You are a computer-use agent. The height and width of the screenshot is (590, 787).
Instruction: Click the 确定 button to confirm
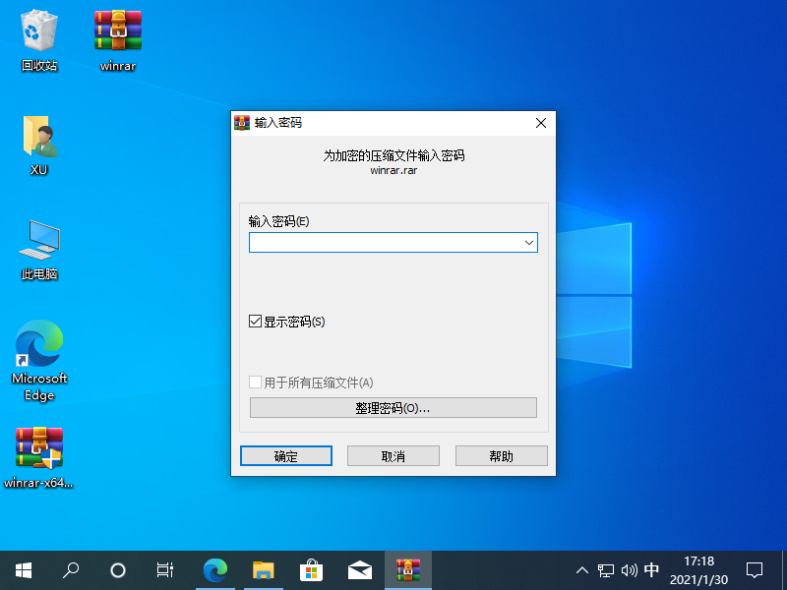click(x=285, y=455)
